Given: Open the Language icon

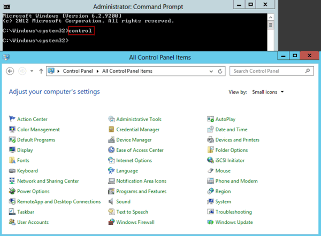Looking at the screenshot, I should 111,171.
